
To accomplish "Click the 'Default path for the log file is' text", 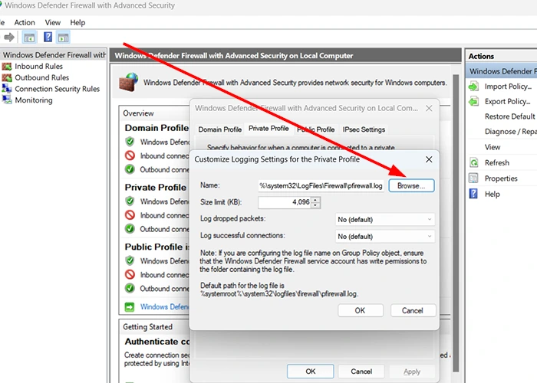I will point(242,286).
